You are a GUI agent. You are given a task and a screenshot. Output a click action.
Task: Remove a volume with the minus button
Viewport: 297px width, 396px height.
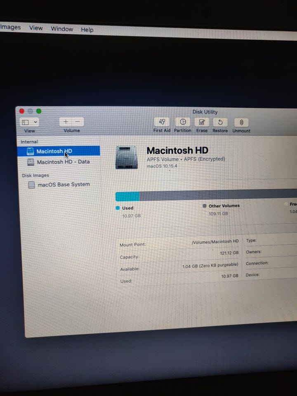tap(78, 122)
